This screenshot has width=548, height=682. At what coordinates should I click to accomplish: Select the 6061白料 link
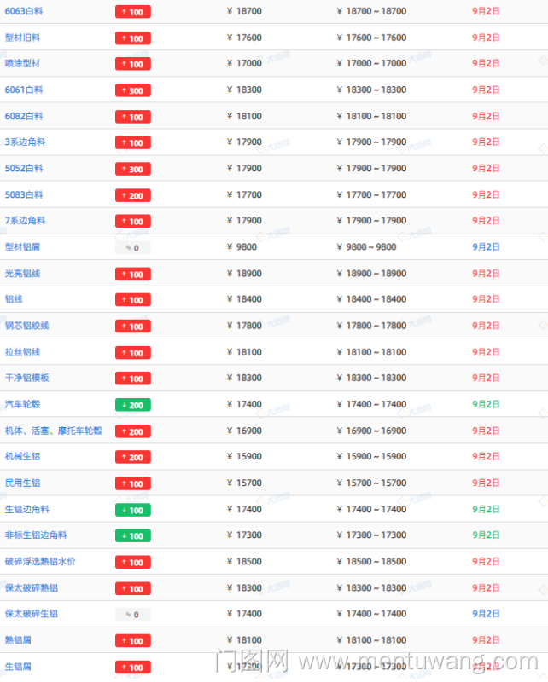[x=24, y=90]
